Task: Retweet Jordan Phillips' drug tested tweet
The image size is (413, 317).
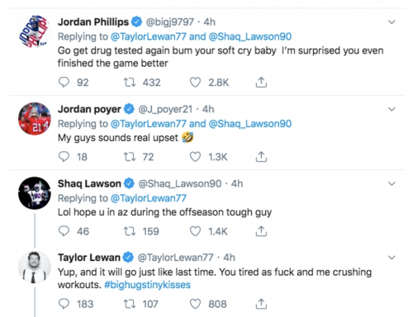Action: (129, 83)
